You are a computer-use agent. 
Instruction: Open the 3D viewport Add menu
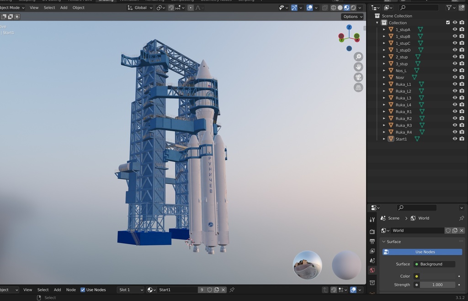tap(64, 8)
